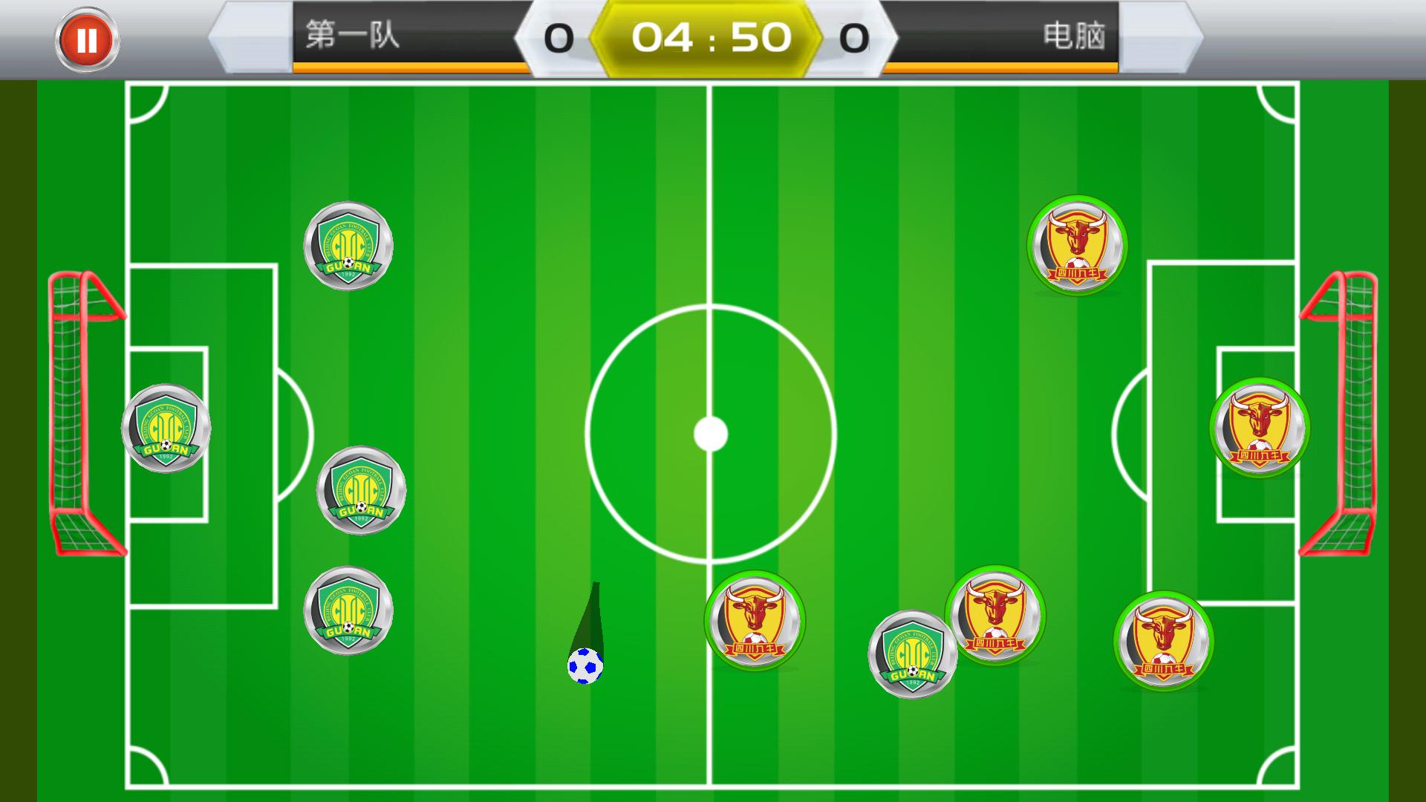Click the bull disc overlapping the Guoan disc
Image resolution: width=1426 pixels, height=802 pixels.
(x=995, y=616)
